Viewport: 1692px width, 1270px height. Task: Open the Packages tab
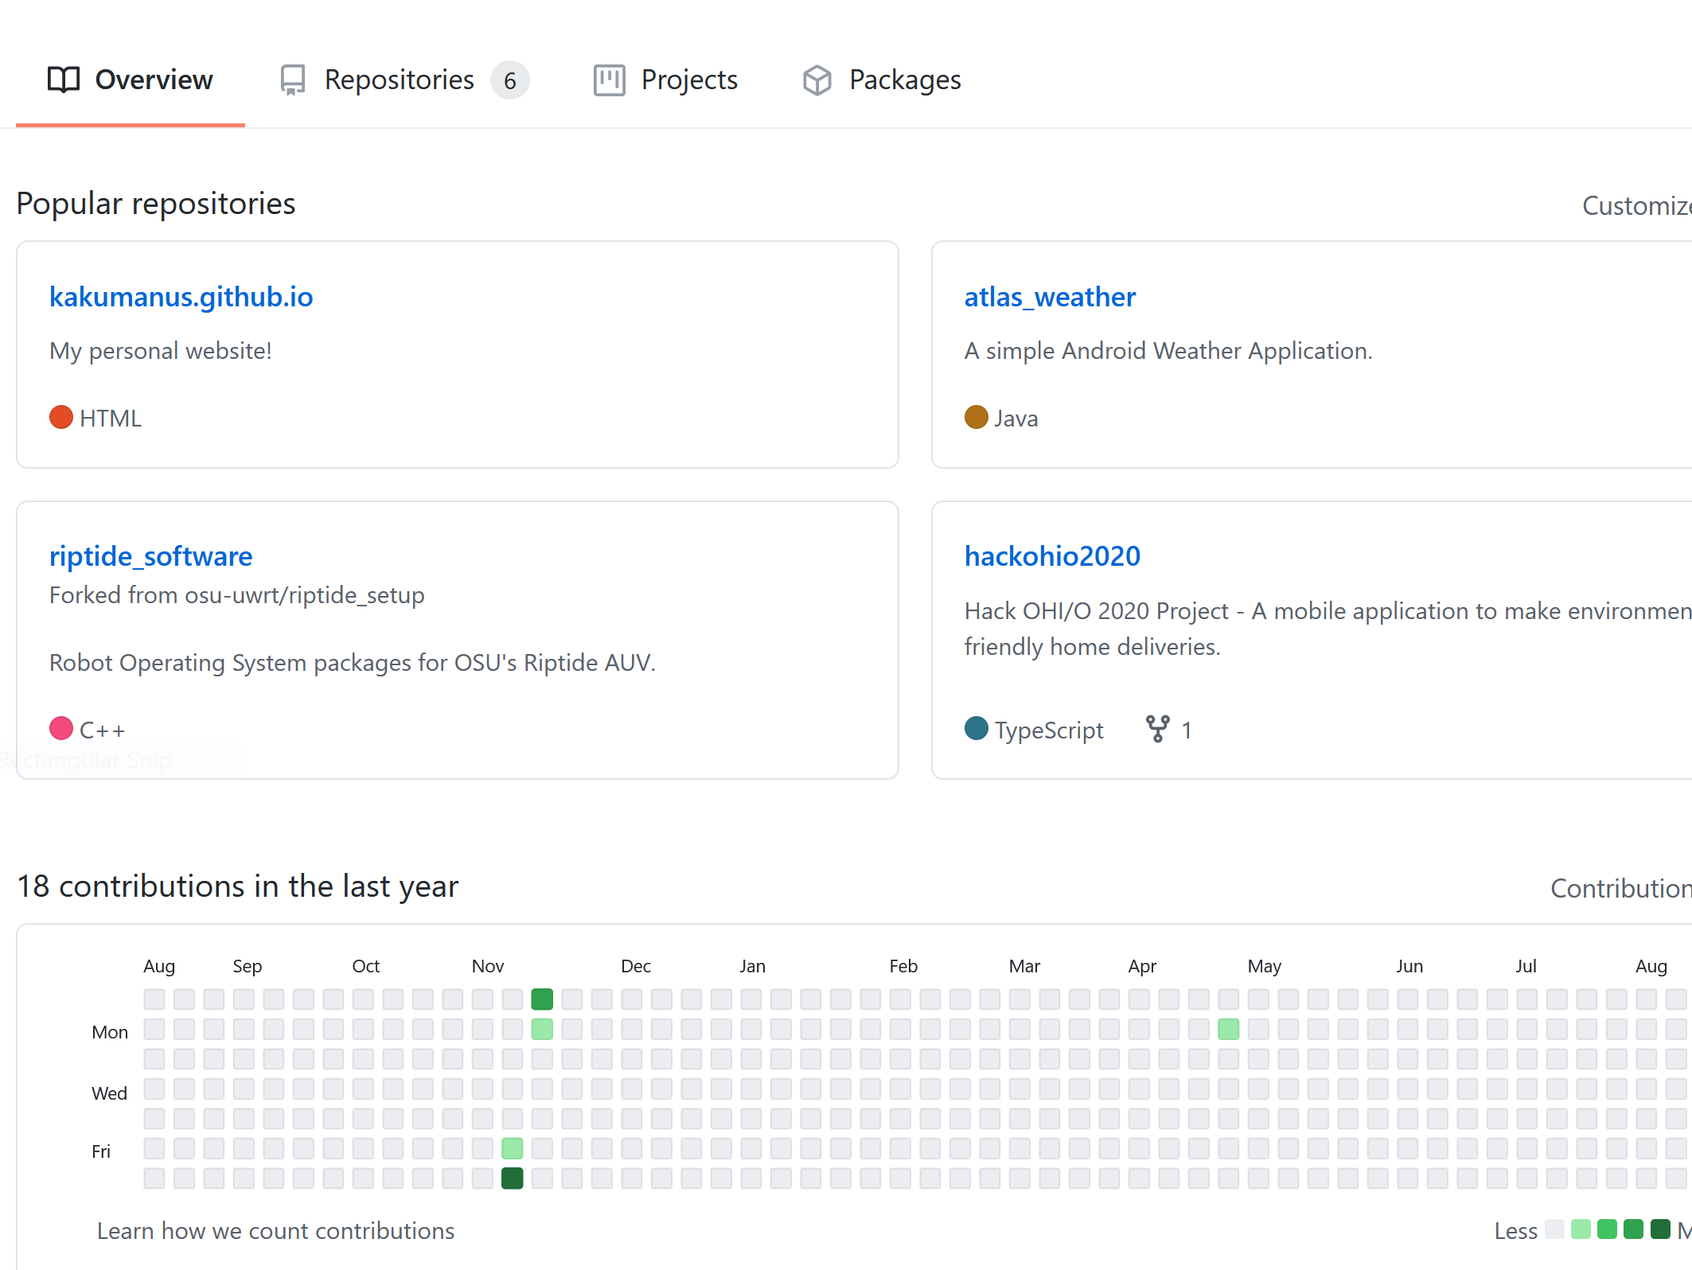click(904, 80)
